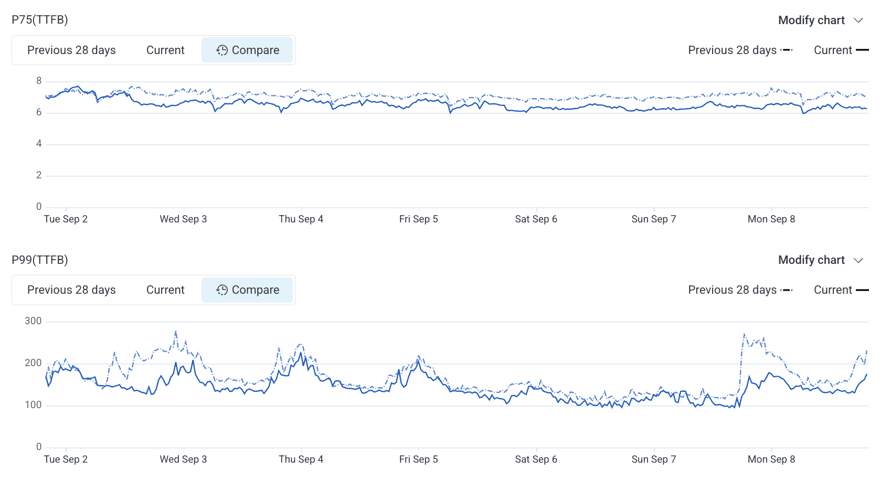Click the Previous 28 days legend label in P75
This screenshot has height=481, width=890.
click(x=732, y=50)
